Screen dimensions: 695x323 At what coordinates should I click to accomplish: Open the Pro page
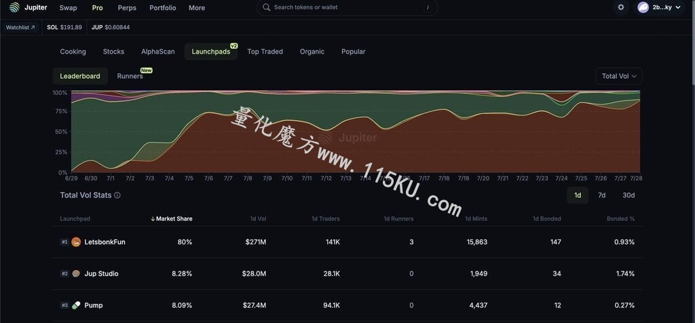98,8
